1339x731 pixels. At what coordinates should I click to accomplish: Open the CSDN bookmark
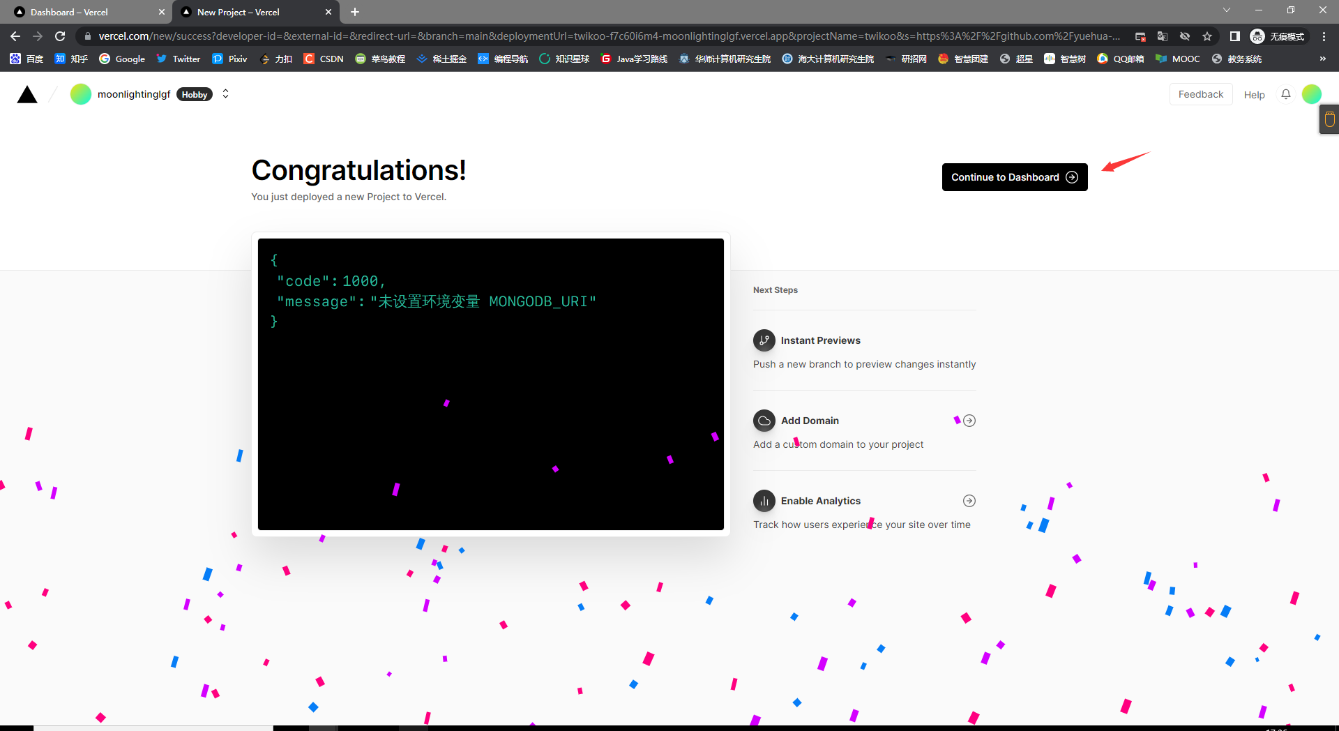[324, 59]
